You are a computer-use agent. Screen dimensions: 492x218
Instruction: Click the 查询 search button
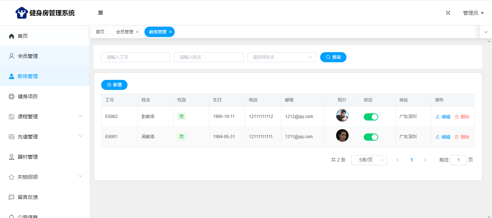point(333,57)
